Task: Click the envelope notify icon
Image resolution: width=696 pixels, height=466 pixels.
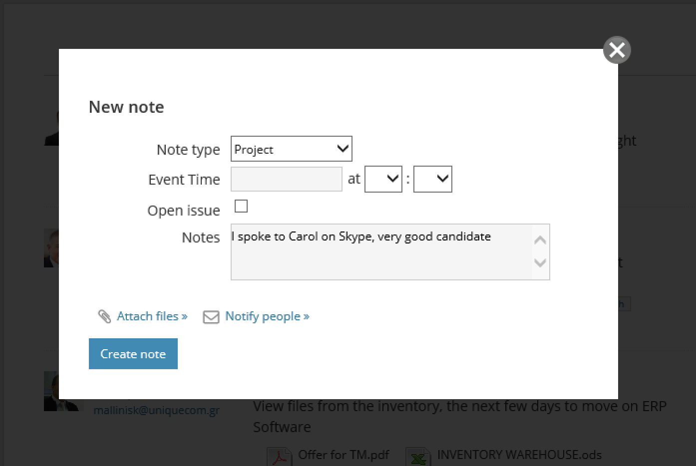Action: pos(211,317)
